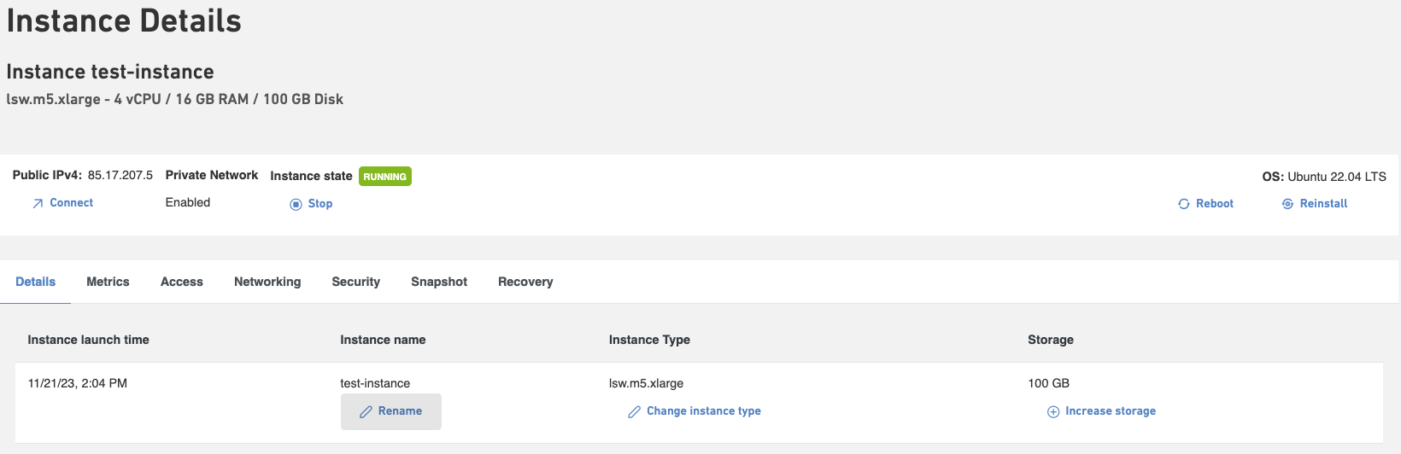View the Recovery tab
The height and width of the screenshot is (454, 1401).
pyautogui.click(x=525, y=282)
